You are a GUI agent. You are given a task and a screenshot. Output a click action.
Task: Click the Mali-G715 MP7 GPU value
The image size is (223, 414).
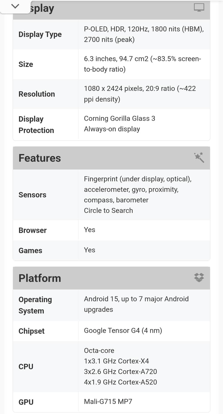[108, 401]
